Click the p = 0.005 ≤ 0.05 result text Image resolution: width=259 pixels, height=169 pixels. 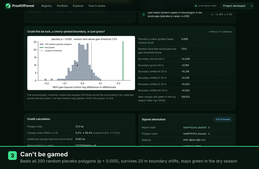point(221,14)
